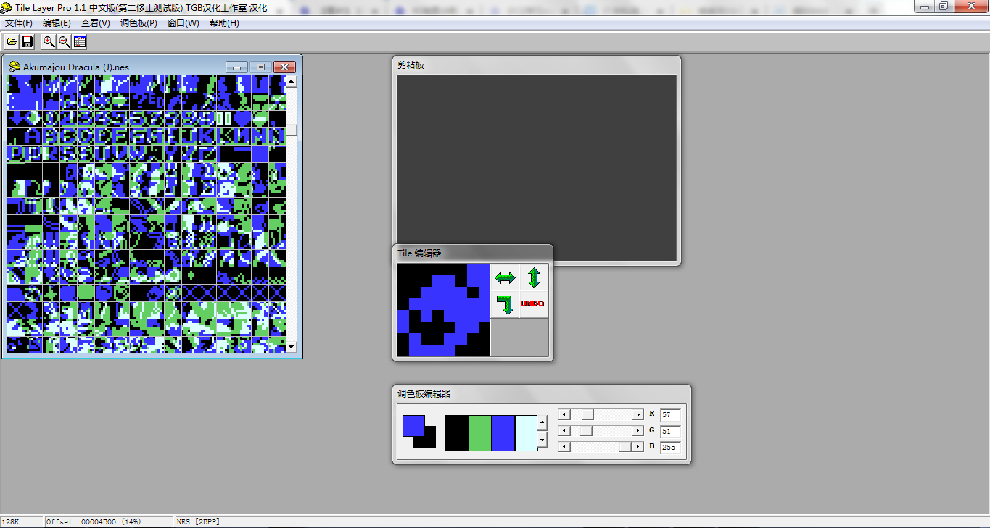
Task: Click the R slider right arrow
Action: (x=638, y=414)
